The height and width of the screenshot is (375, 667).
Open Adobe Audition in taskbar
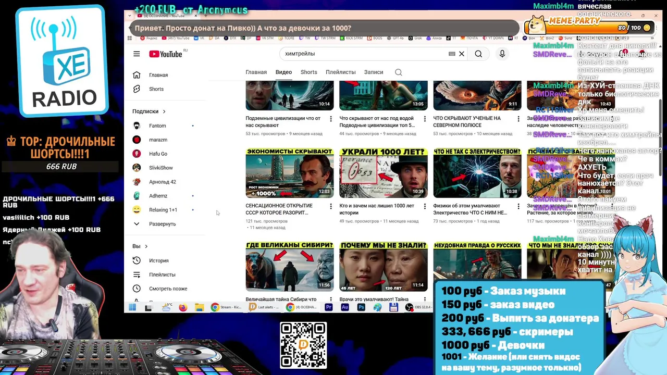[345, 307]
